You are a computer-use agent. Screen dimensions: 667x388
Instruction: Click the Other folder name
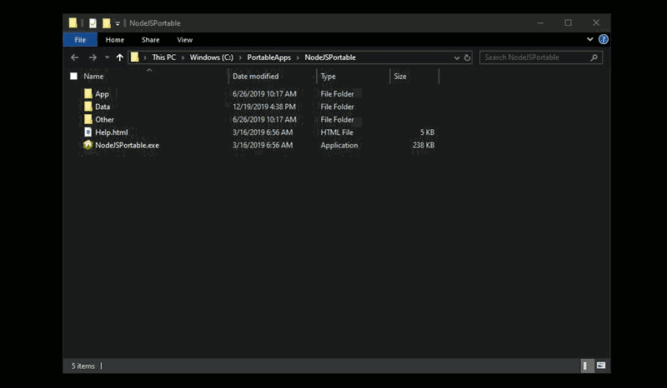104,119
